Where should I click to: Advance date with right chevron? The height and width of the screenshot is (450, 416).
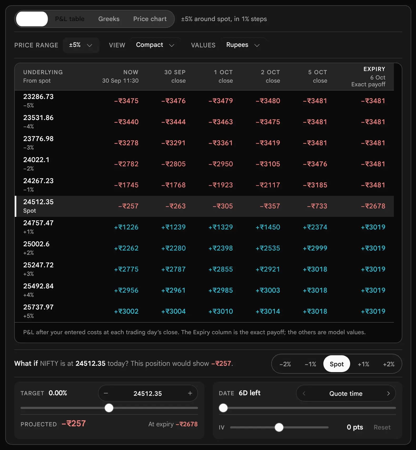pos(388,393)
